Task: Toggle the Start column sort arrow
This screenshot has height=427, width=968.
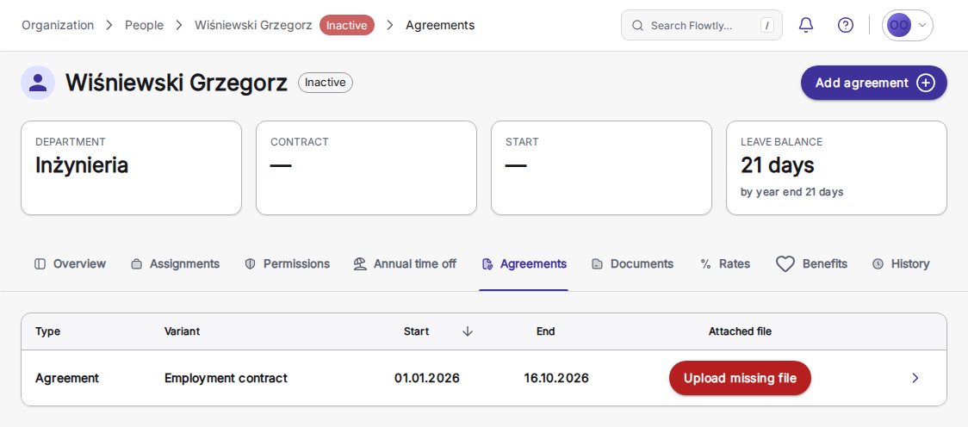Action: (468, 331)
